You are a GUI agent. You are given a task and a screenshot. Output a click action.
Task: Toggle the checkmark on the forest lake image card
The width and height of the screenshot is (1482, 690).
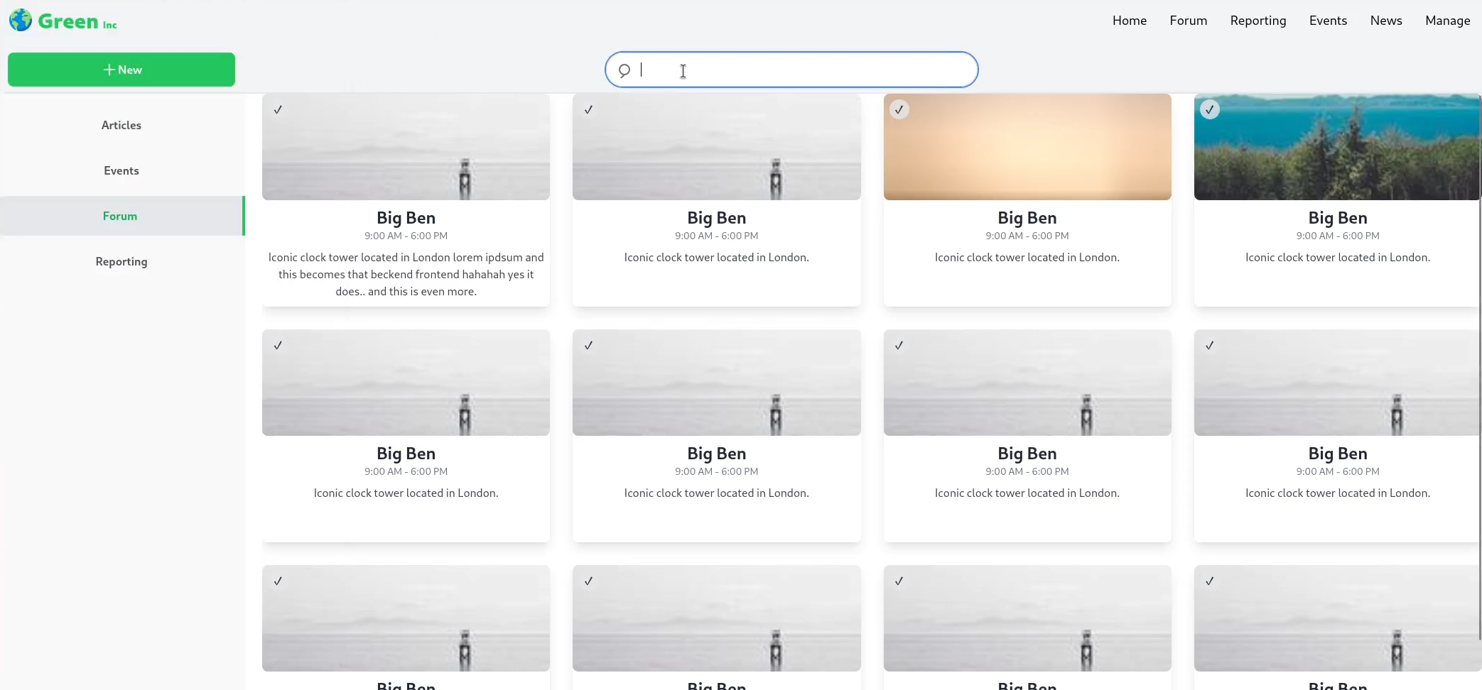1210,109
